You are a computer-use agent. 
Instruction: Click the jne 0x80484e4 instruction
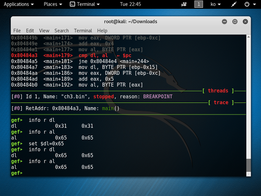coord(114,61)
